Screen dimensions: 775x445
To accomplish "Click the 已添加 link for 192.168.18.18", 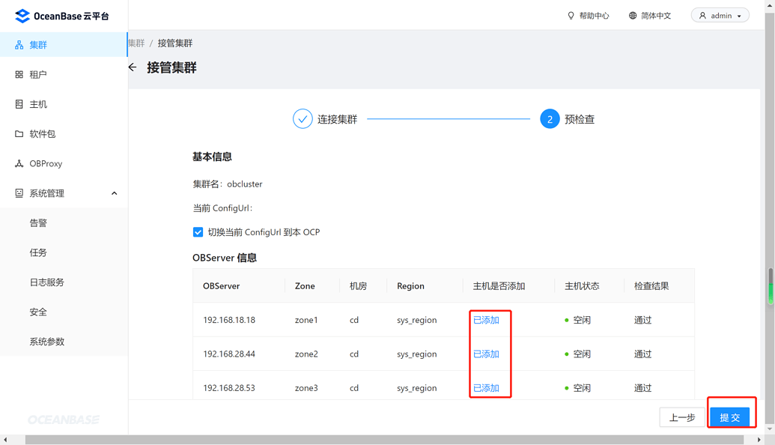I will [488, 319].
